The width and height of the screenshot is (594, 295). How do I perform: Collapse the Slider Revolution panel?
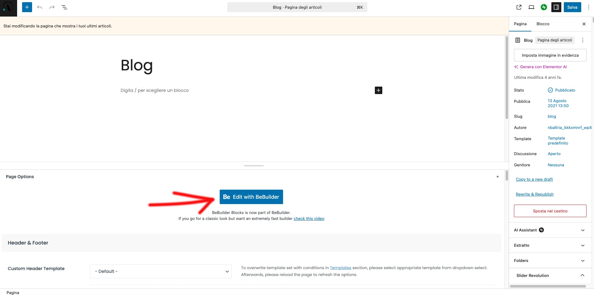pyautogui.click(x=582, y=275)
